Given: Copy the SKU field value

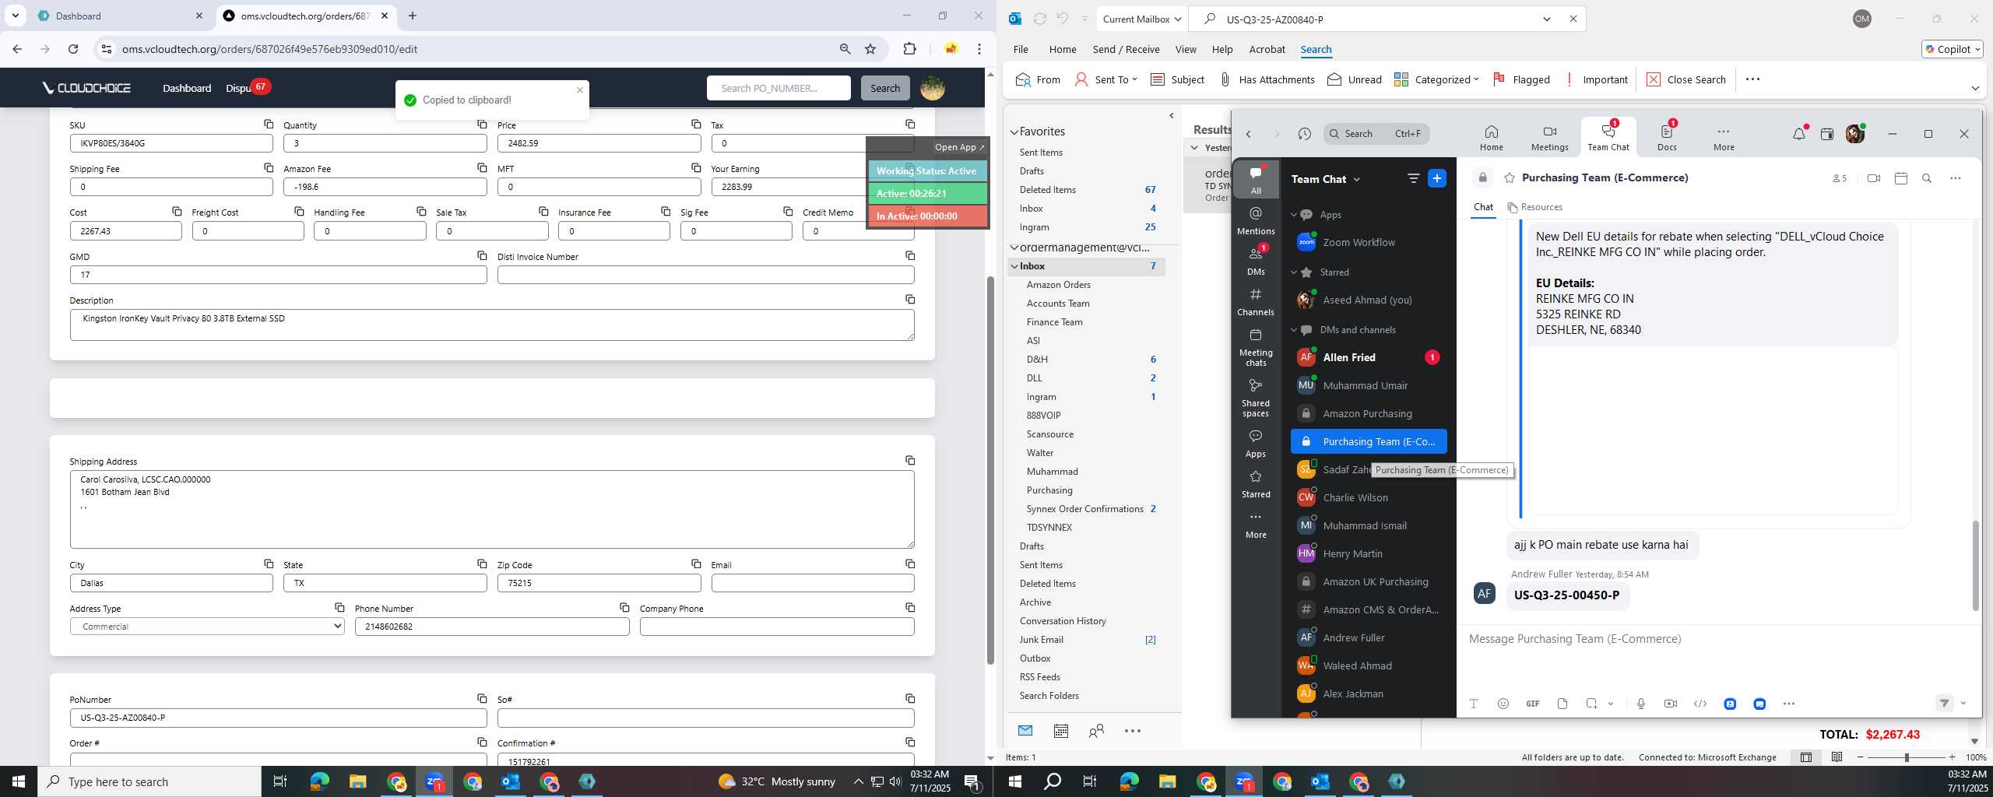Looking at the screenshot, I should point(269,125).
